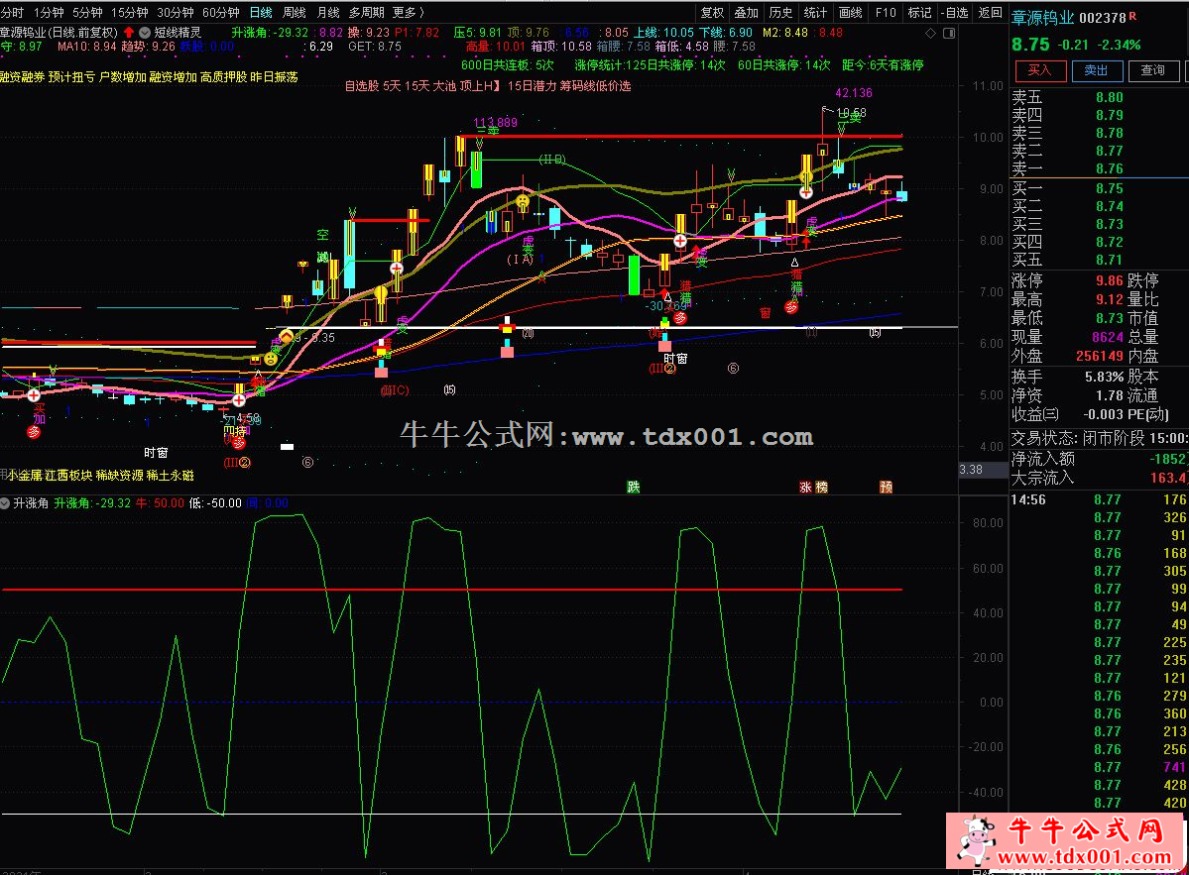Click the 卖五 ask price 8.80

pyautogui.click(x=1109, y=97)
